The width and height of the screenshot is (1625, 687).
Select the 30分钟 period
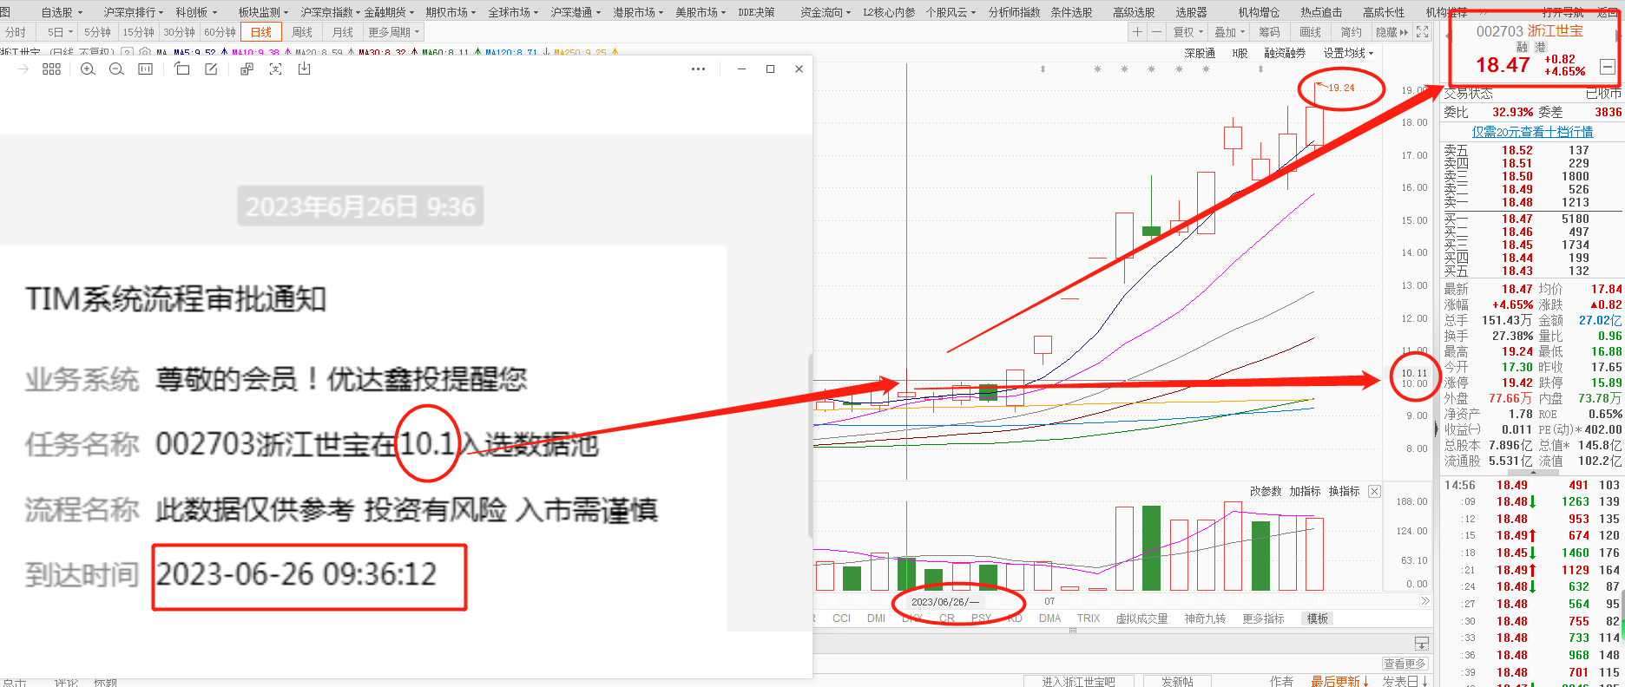coord(179,32)
